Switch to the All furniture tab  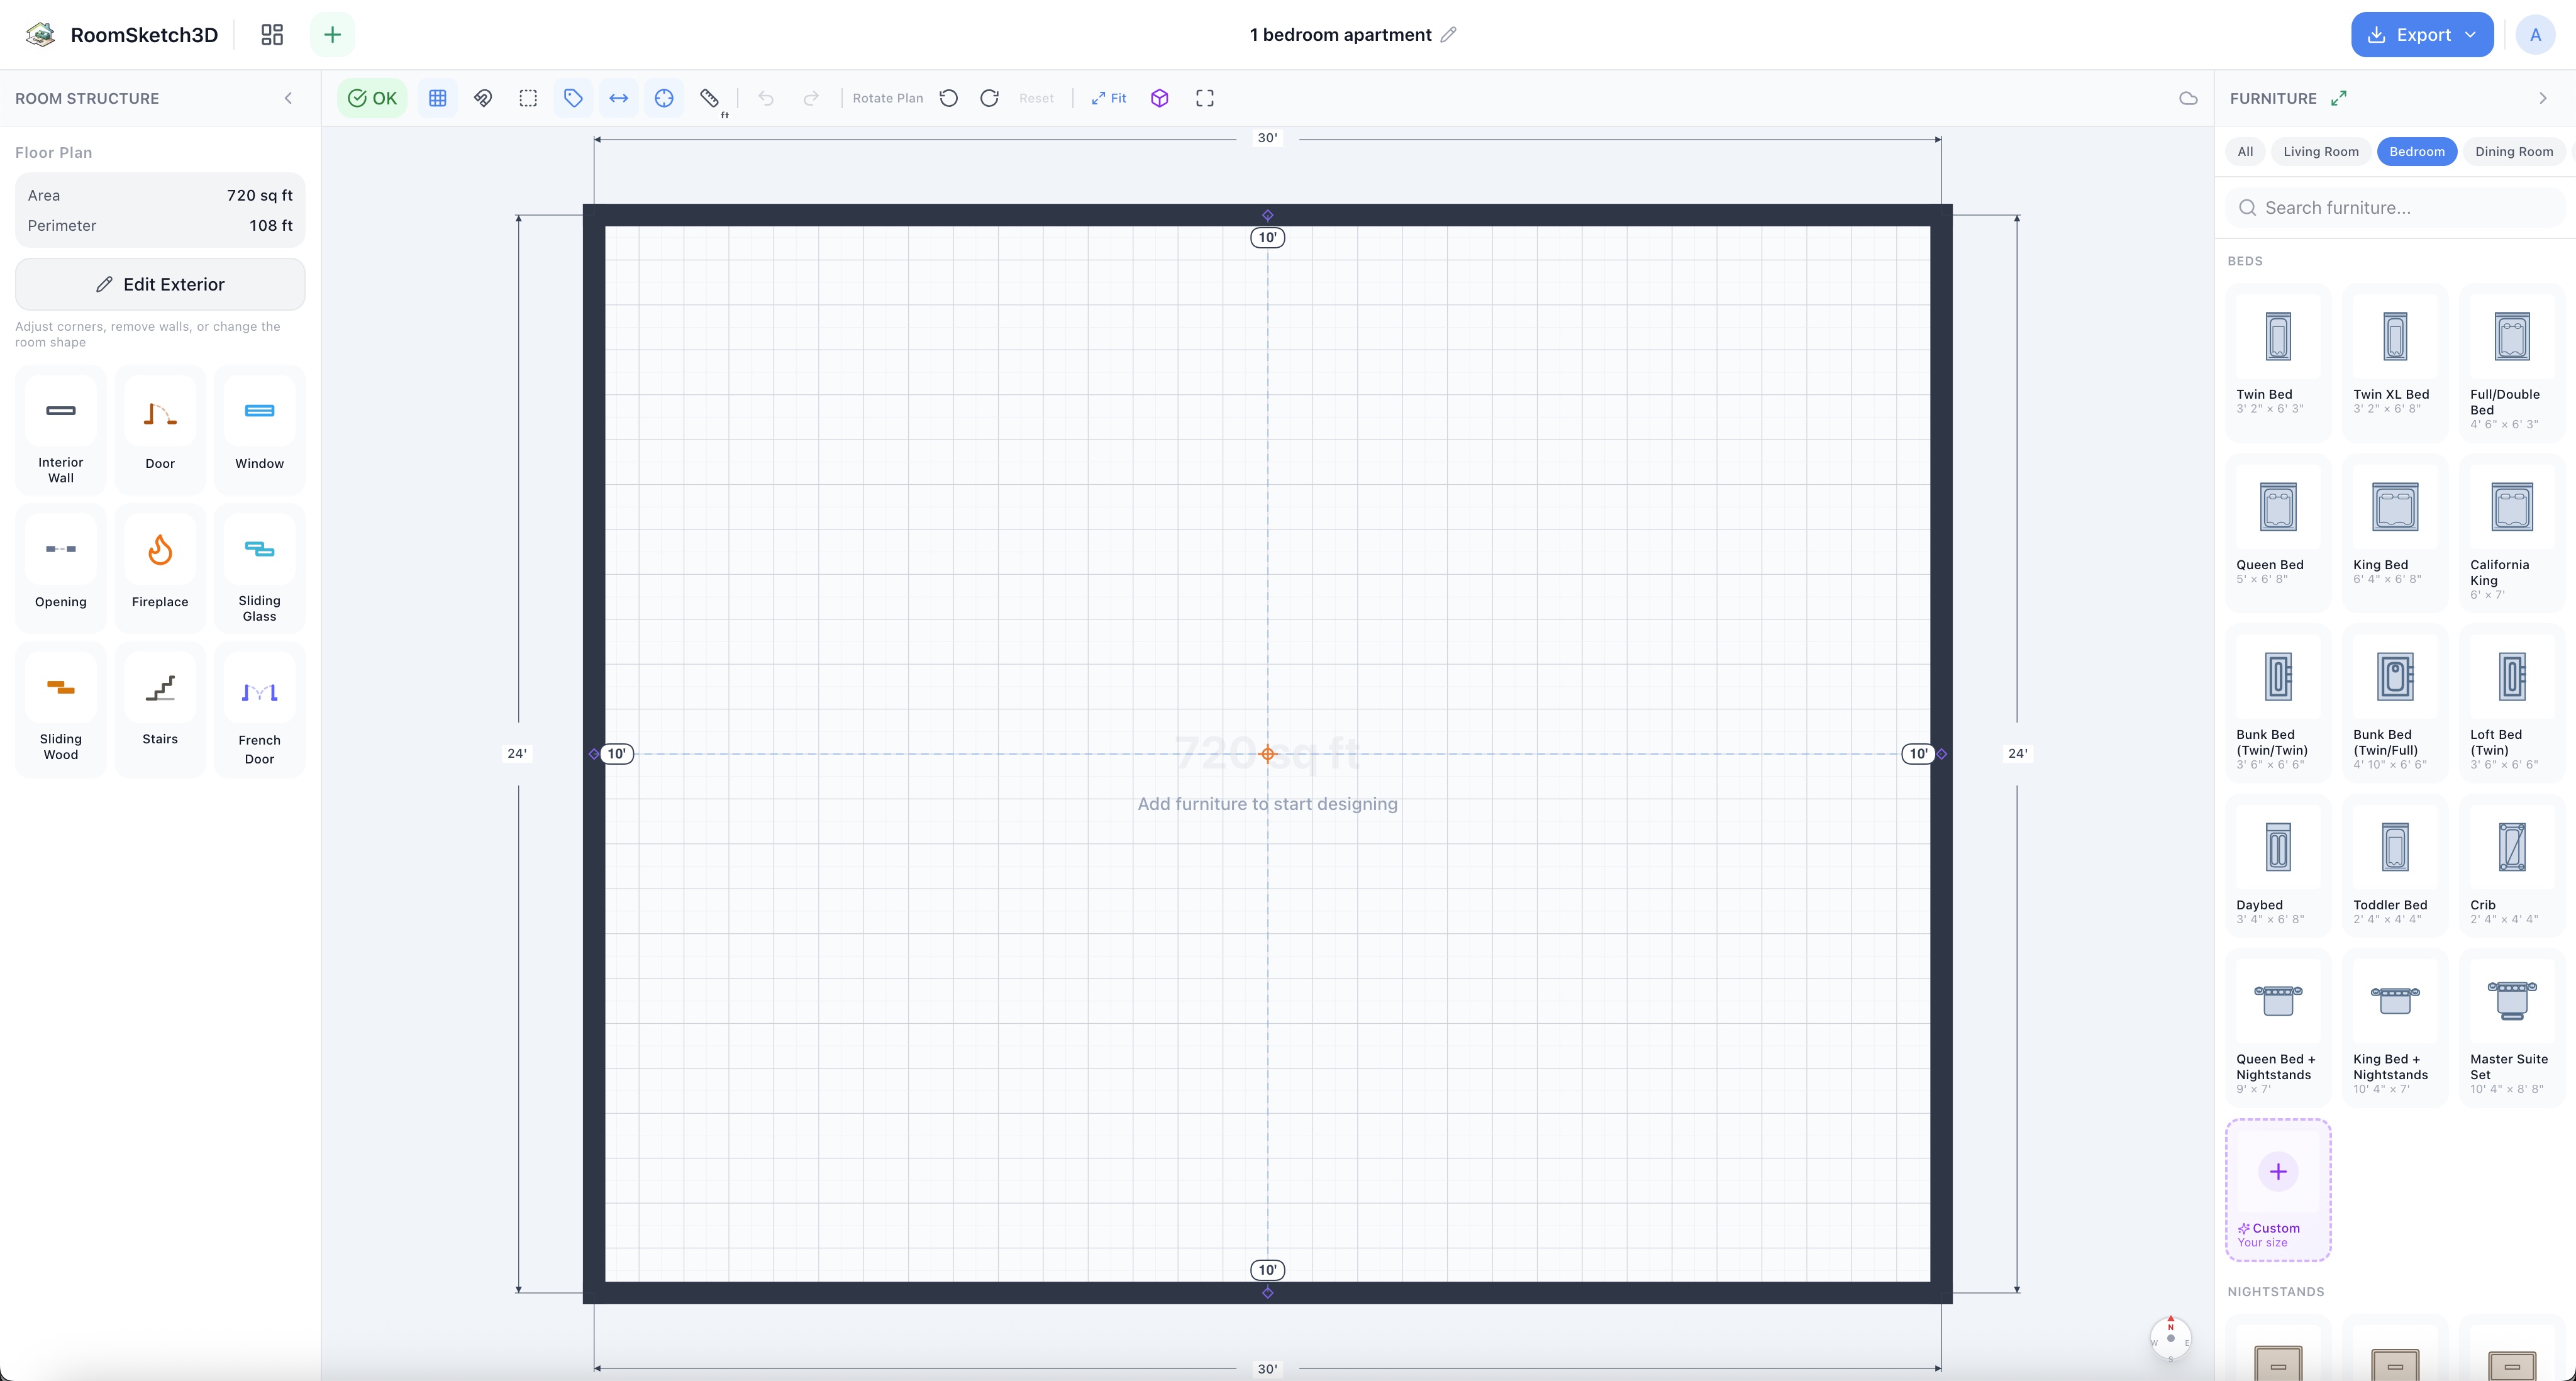click(x=2245, y=152)
